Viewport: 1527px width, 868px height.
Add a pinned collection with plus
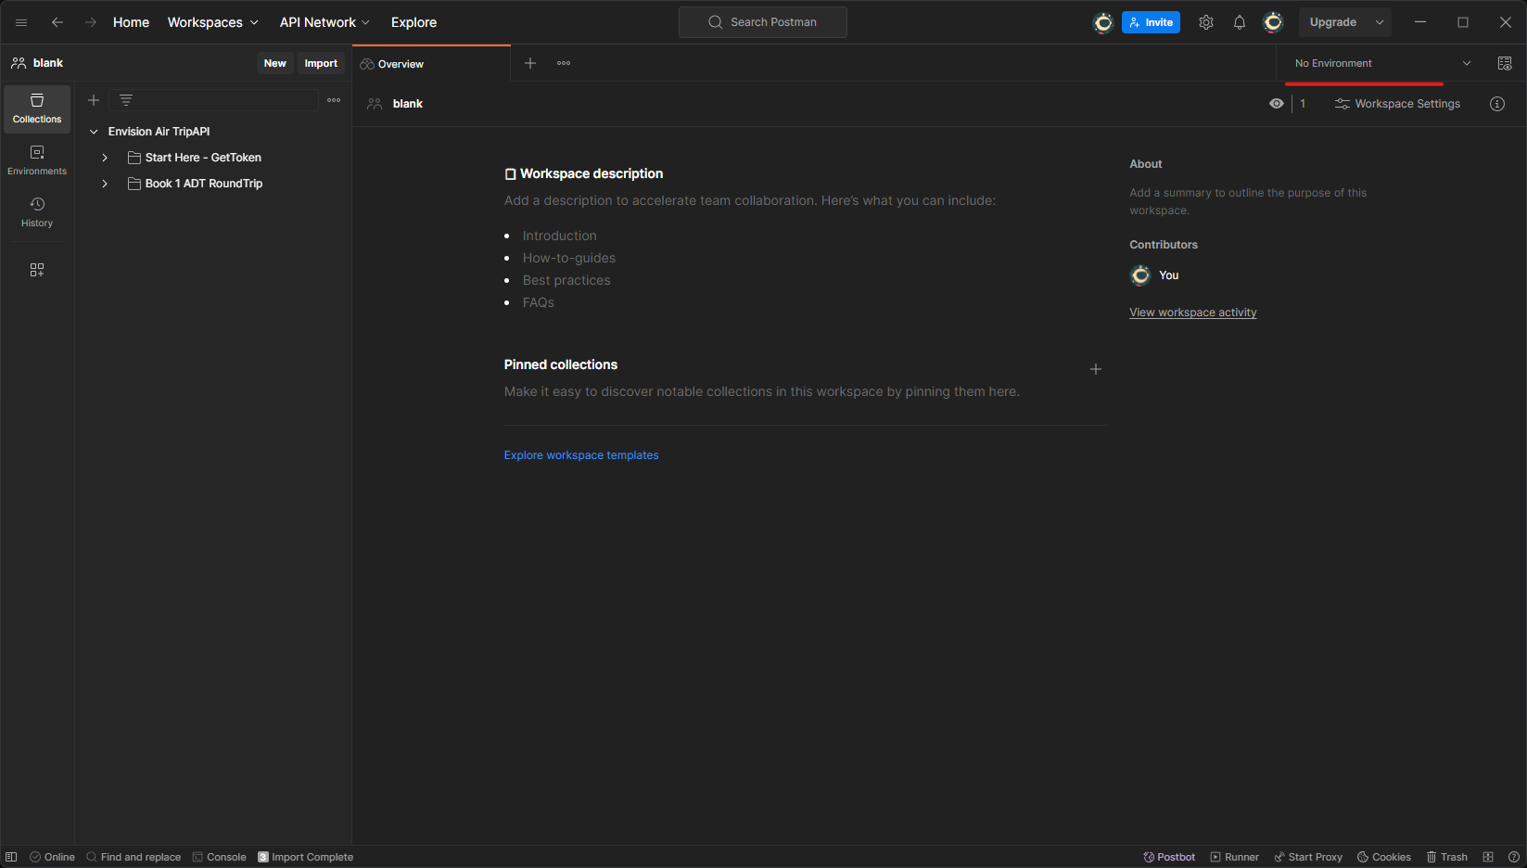(x=1096, y=369)
